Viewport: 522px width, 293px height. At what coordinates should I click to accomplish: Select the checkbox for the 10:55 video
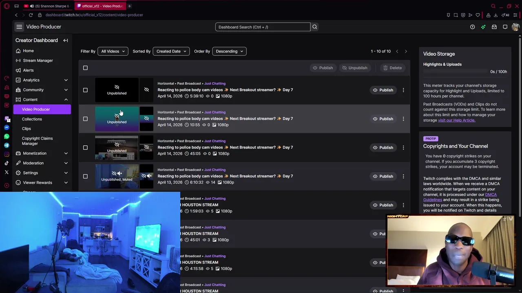pos(85,119)
